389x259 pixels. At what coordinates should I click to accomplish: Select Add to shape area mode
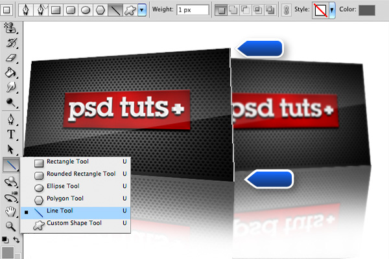tap(233, 10)
